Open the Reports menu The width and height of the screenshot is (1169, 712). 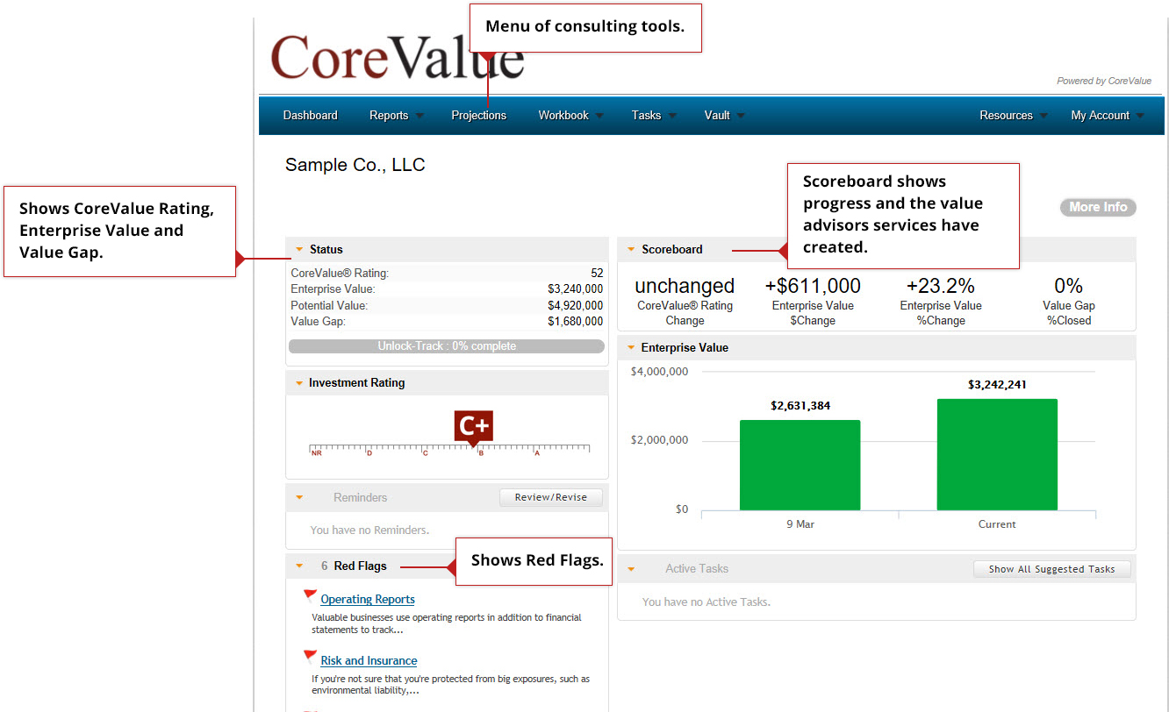pos(389,116)
